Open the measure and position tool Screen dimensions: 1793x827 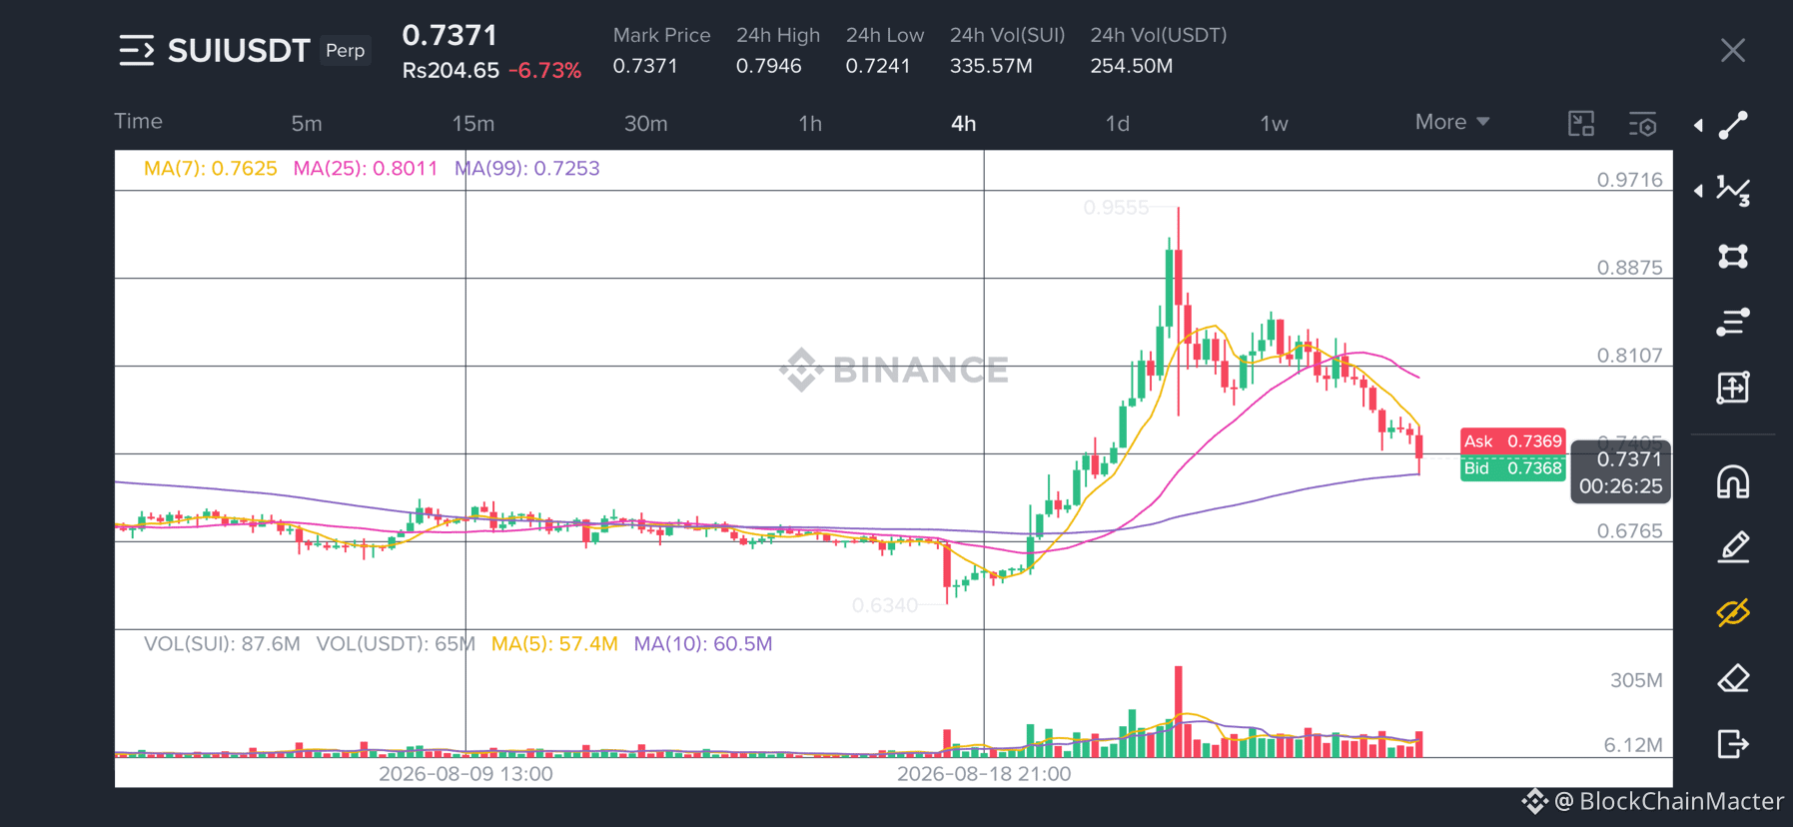(x=1733, y=388)
